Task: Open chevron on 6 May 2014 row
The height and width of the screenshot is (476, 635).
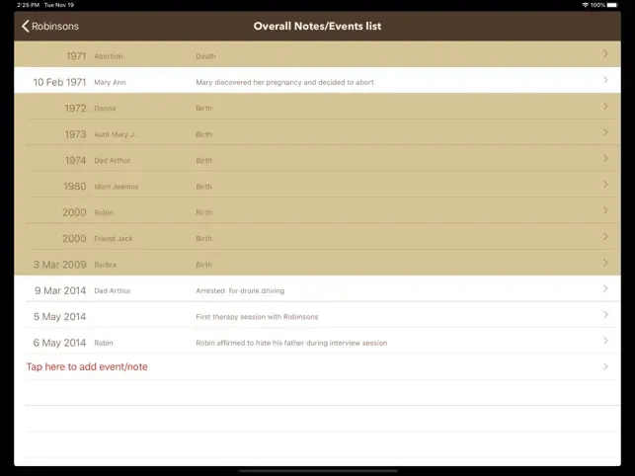Action: (x=605, y=341)
